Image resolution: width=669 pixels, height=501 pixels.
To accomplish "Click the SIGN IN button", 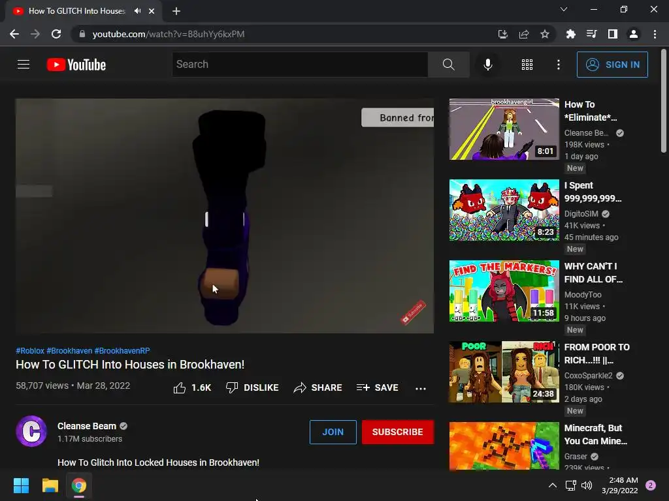I will pyautogui.click(x=612, y=65).
